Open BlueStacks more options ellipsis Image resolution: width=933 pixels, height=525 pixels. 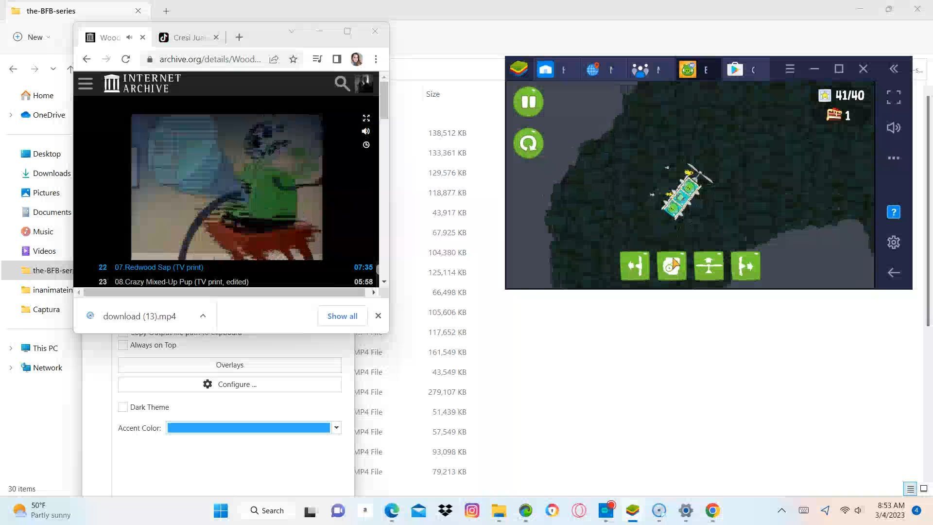(893, 158)
